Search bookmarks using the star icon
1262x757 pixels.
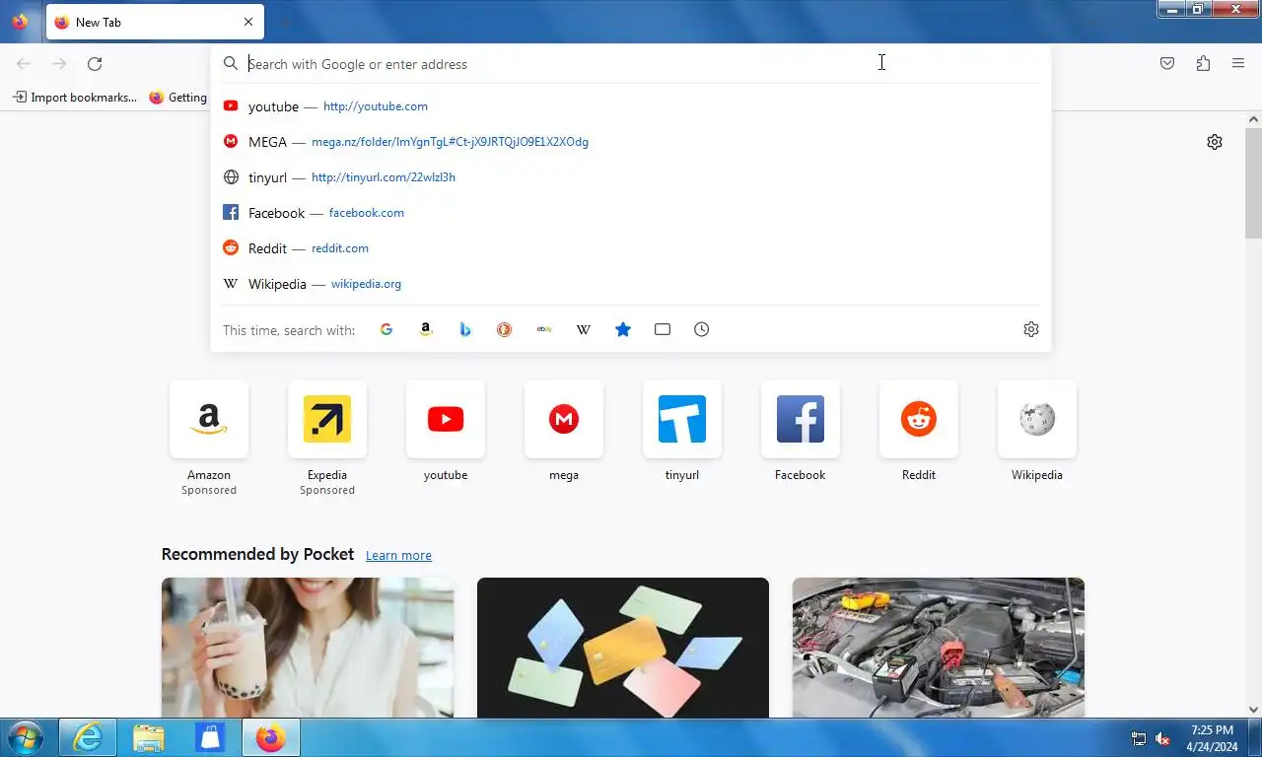click(623, 329)
